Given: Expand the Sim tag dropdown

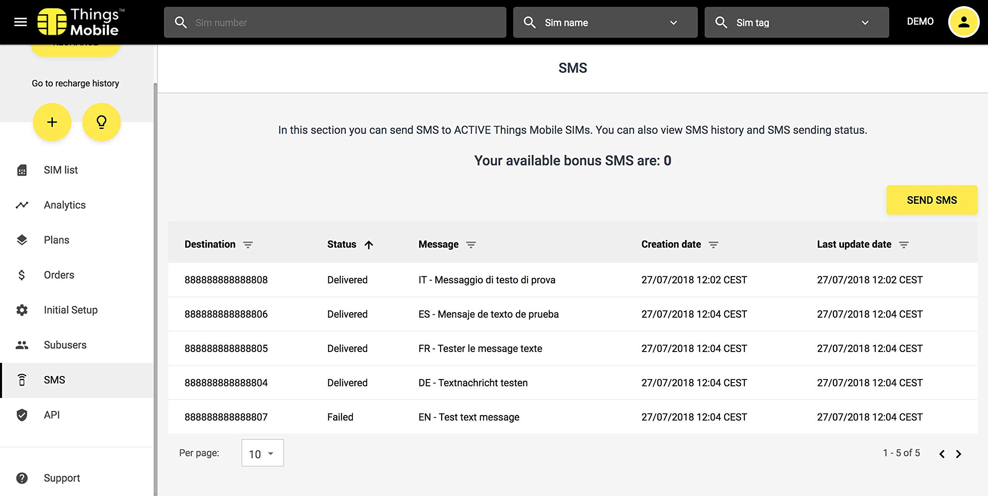Looking at the screenshot, I should click(x=865, y=22).
